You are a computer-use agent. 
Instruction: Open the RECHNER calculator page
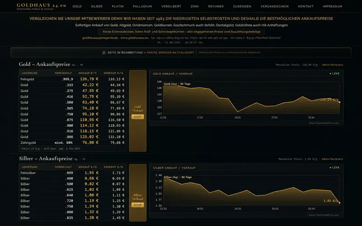pyautogui.click(x=216, y=6)
